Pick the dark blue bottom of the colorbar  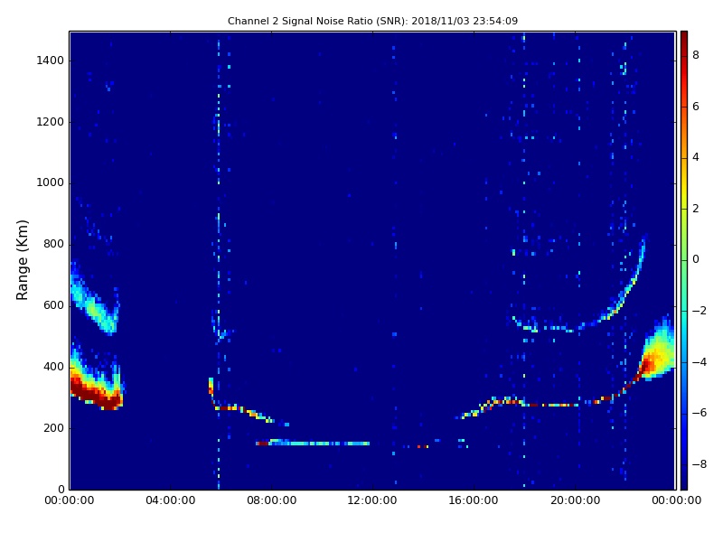pos(684,481)
